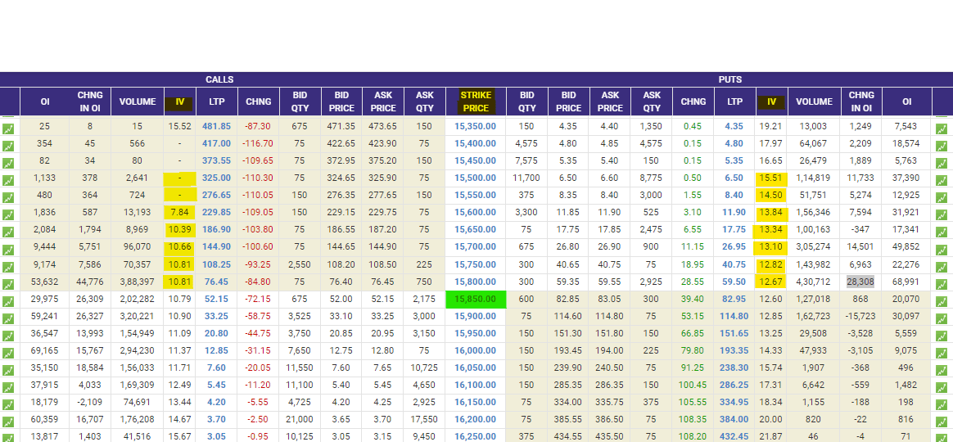Open calls chart icon for 15,350.00 row

8,129
